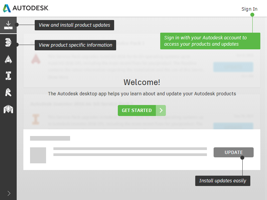Image resolution: width=267 pixels, height=200 pixels.
Task: Click the GET STARTED button
Action: [142, 111]
